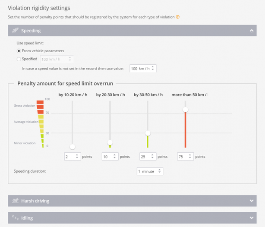Click the Harsh driving section icon
The image size is (265, 227).
[x=15, y=201]
